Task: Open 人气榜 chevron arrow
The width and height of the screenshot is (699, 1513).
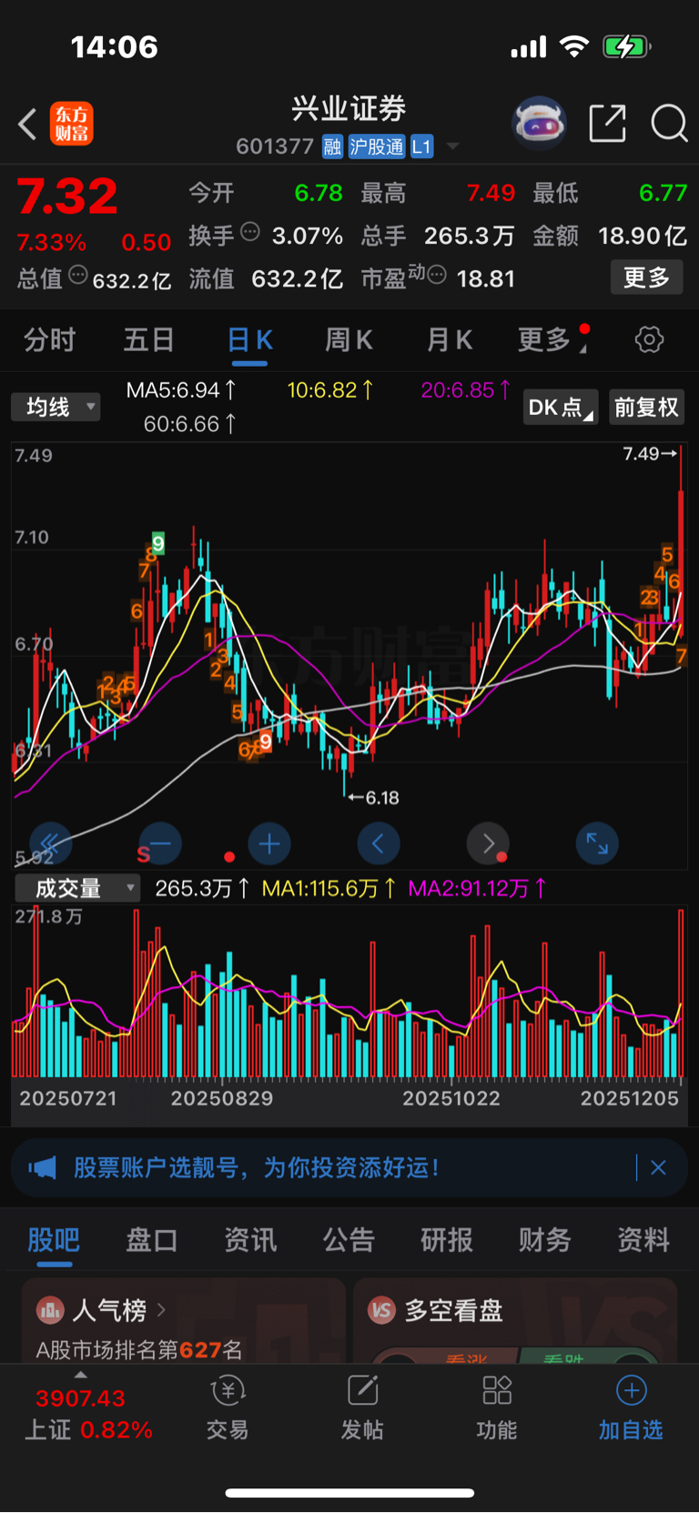Action: pyautogui.click(x=161, y=1309)
